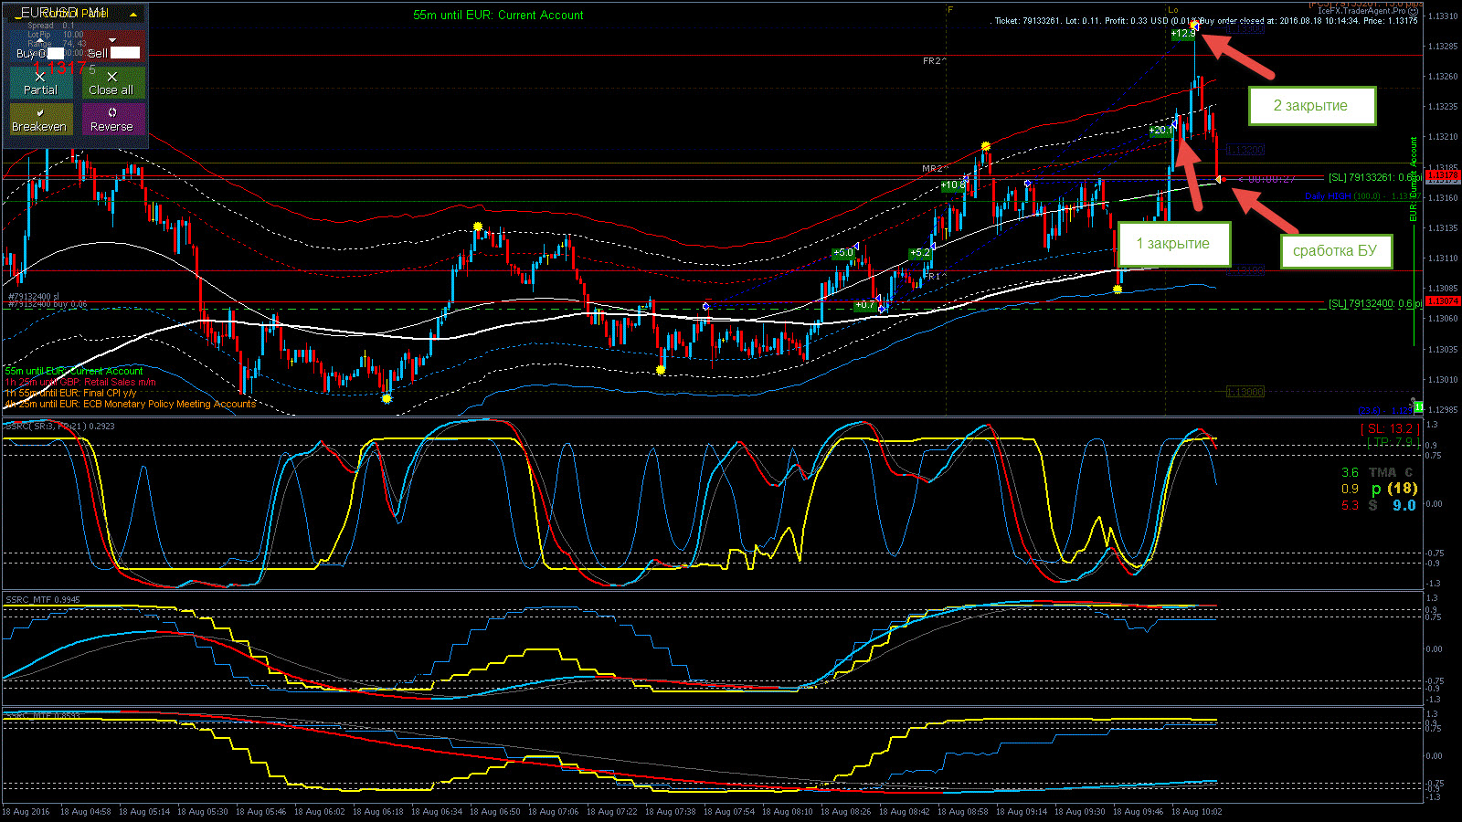Click the Daily HIGH level label

1361,196
